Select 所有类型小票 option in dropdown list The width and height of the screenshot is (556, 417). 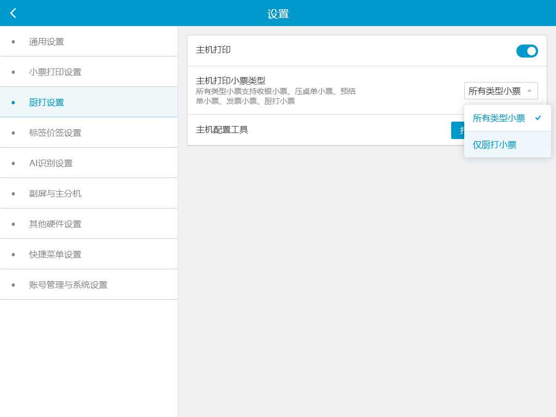pyautogui.click(x=508, y=118)
